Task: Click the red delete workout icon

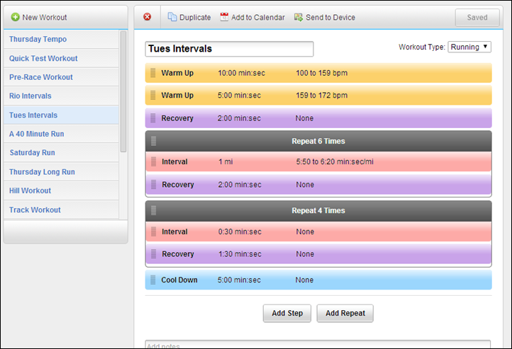Action: (148, 16)
